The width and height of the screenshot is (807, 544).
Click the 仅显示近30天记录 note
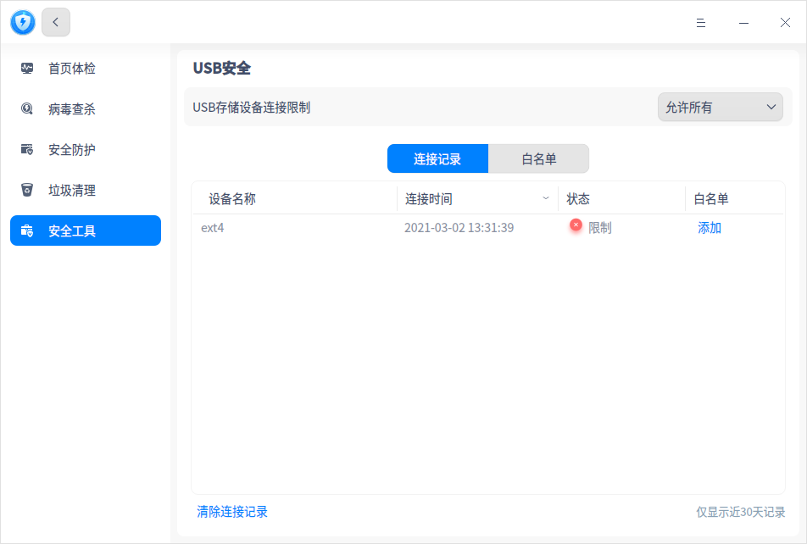[x=741, y=512]
